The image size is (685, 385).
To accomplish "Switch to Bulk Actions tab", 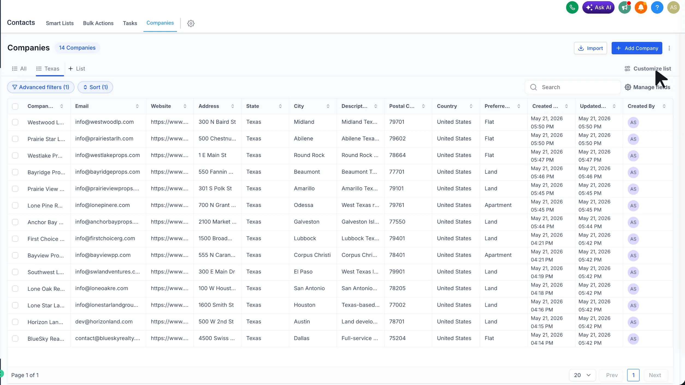I will click(98, 23).
